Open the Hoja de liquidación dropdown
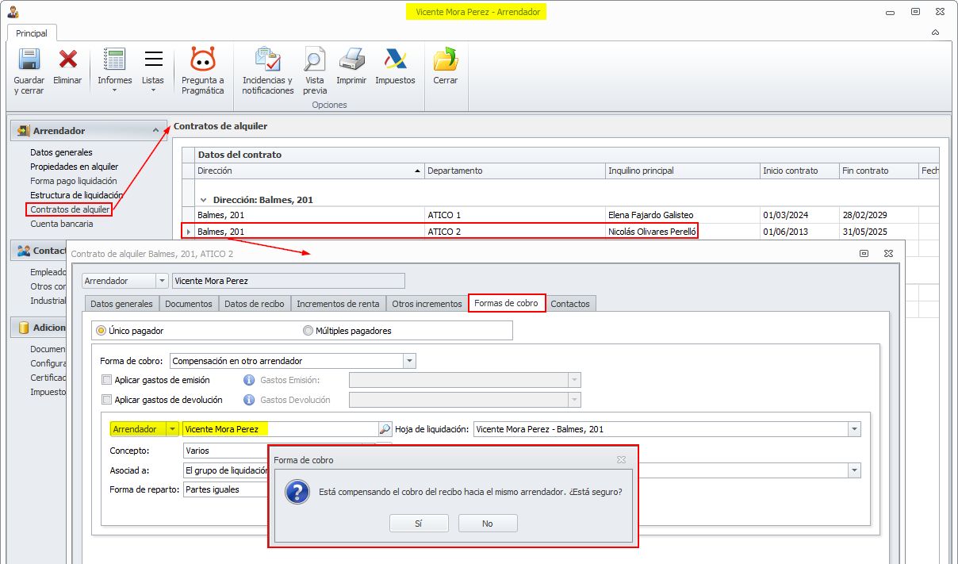This screenshot has height=564, width=958. point(854,429)
